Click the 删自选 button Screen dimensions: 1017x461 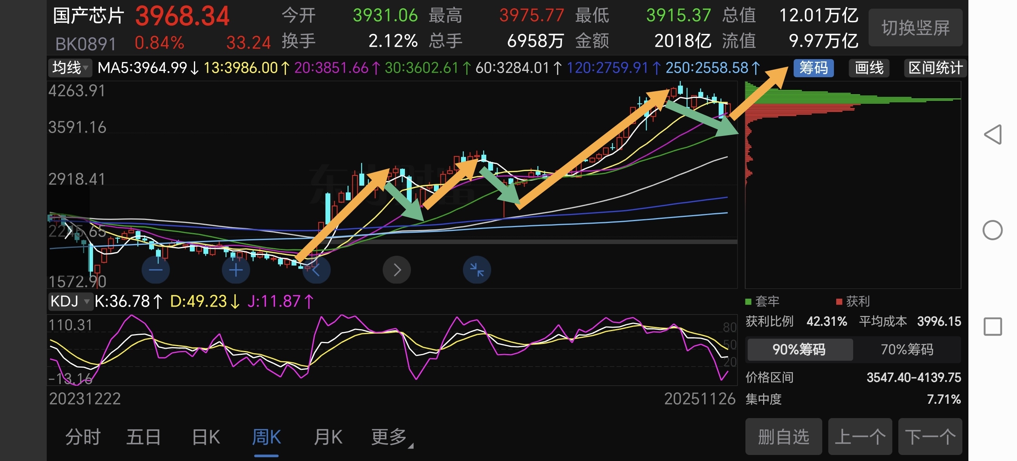pos(783,437)
